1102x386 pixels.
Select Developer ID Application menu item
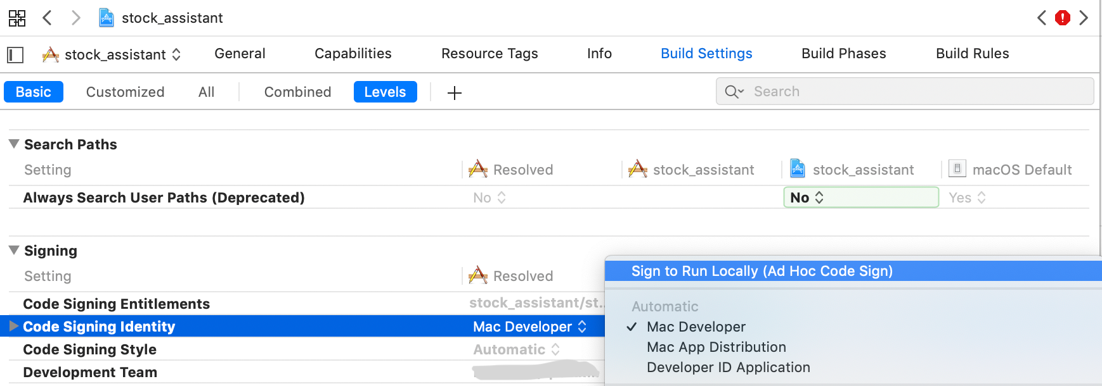(x=728, y=368)
